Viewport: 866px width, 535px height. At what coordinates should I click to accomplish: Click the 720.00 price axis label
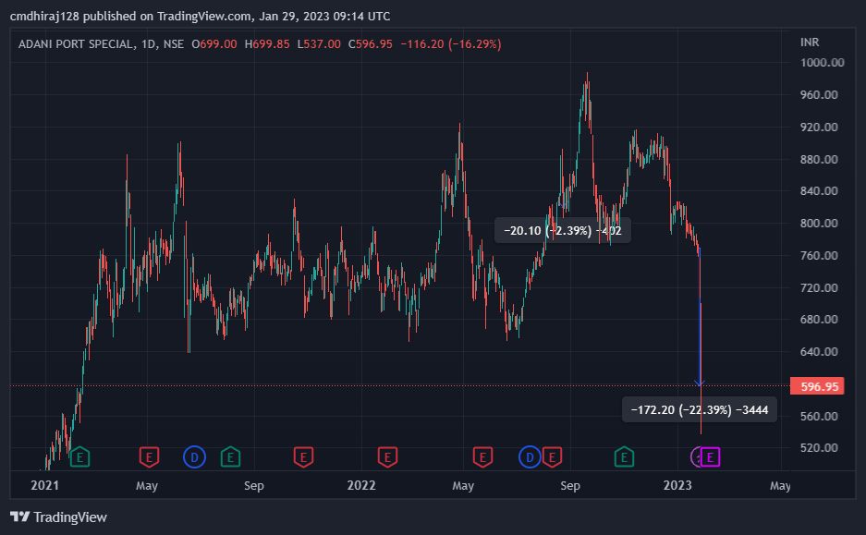tap(819, 287)
